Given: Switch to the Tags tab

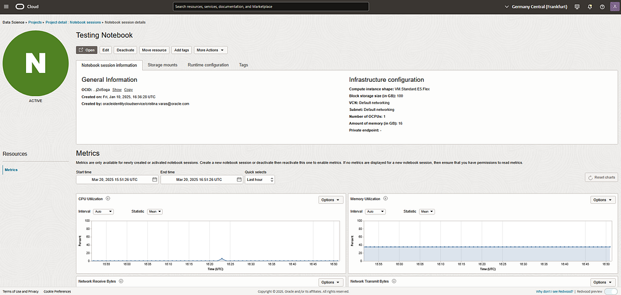Looking at the screenshot, I should [x=243, y=65].
